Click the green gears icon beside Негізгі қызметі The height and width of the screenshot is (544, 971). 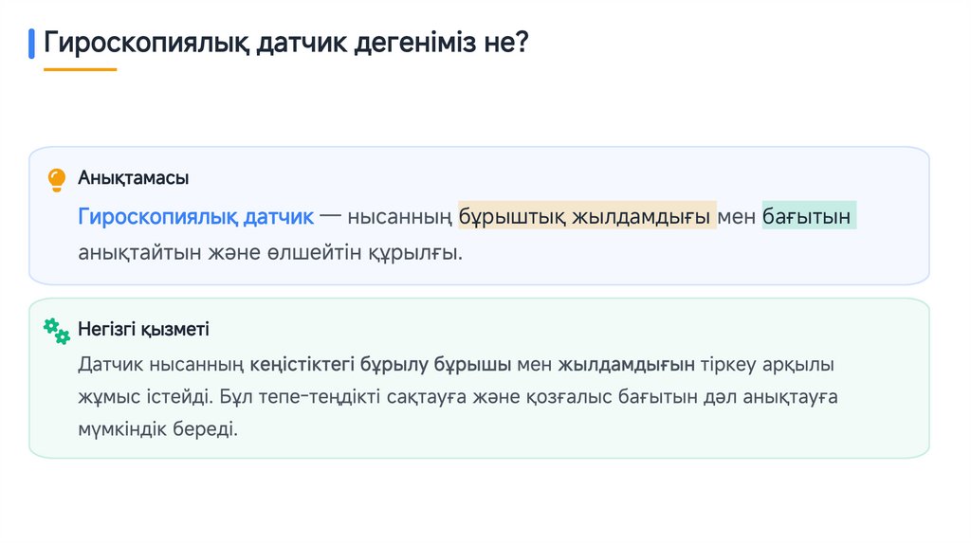[57, 330]
